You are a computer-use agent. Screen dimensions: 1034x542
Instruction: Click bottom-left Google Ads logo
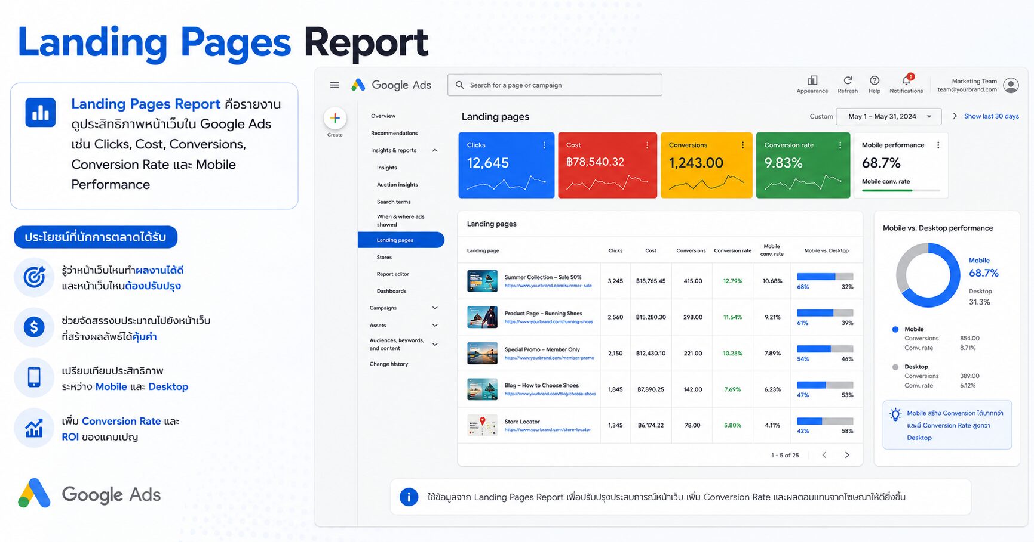coord(90,493)
